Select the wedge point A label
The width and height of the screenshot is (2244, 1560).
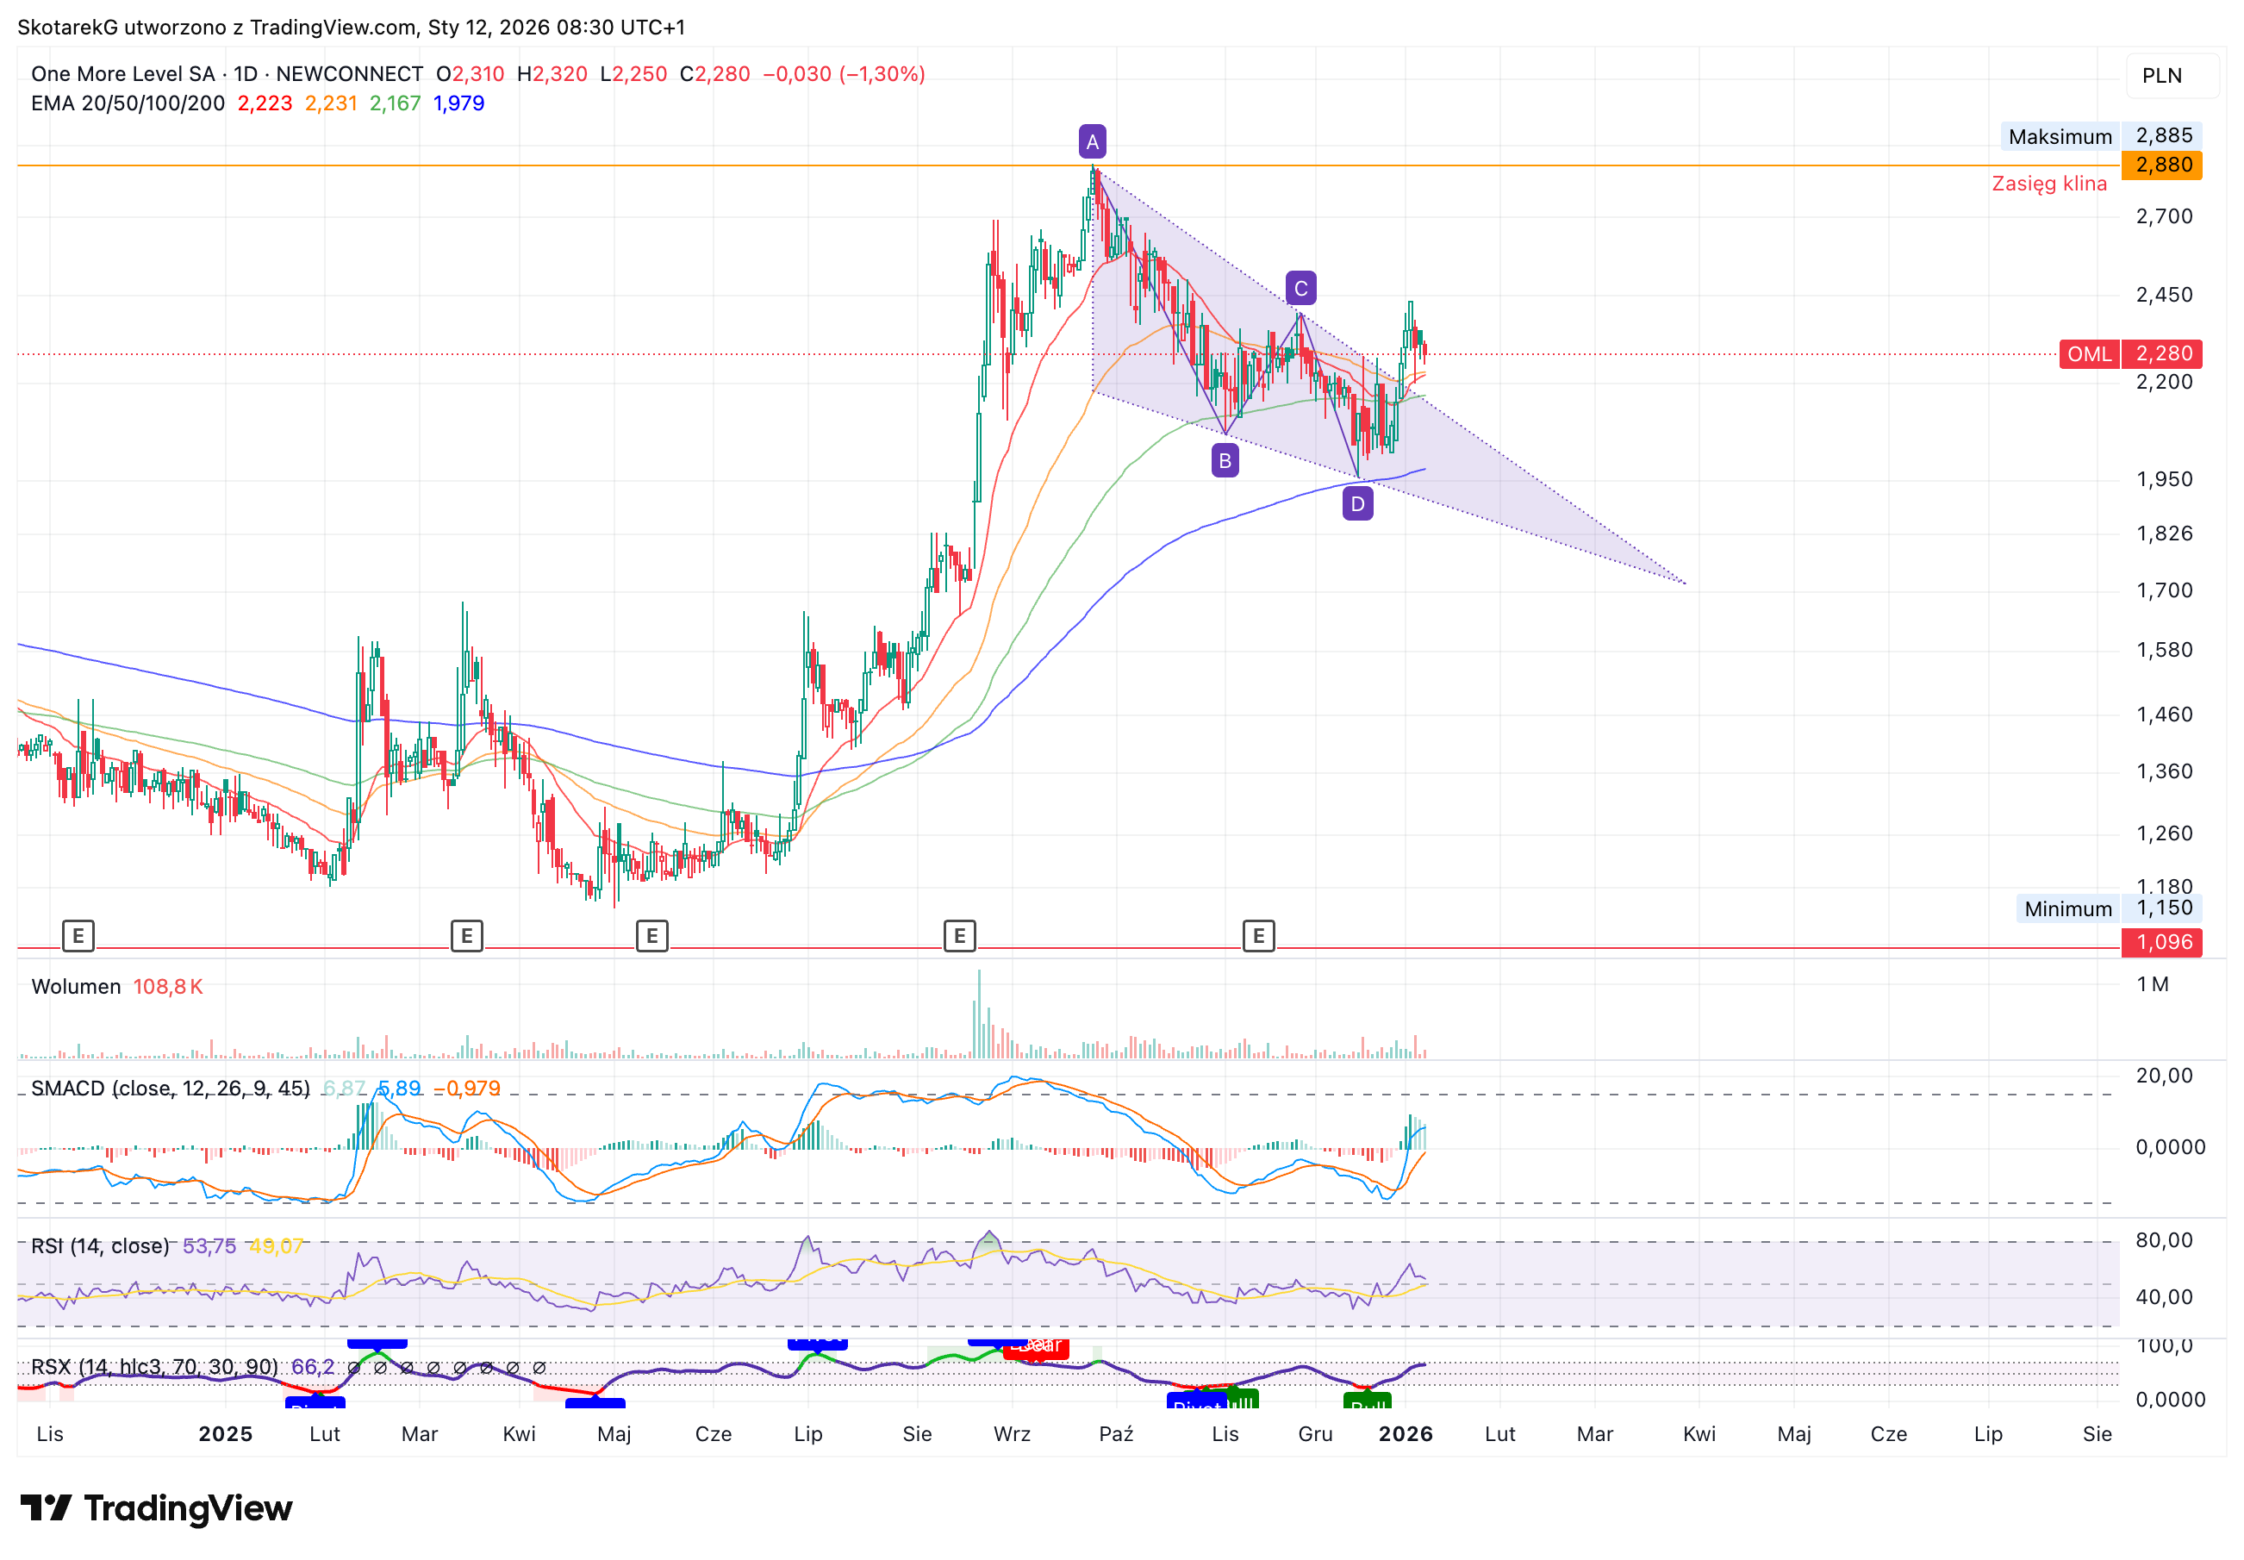coord(1093,141)
